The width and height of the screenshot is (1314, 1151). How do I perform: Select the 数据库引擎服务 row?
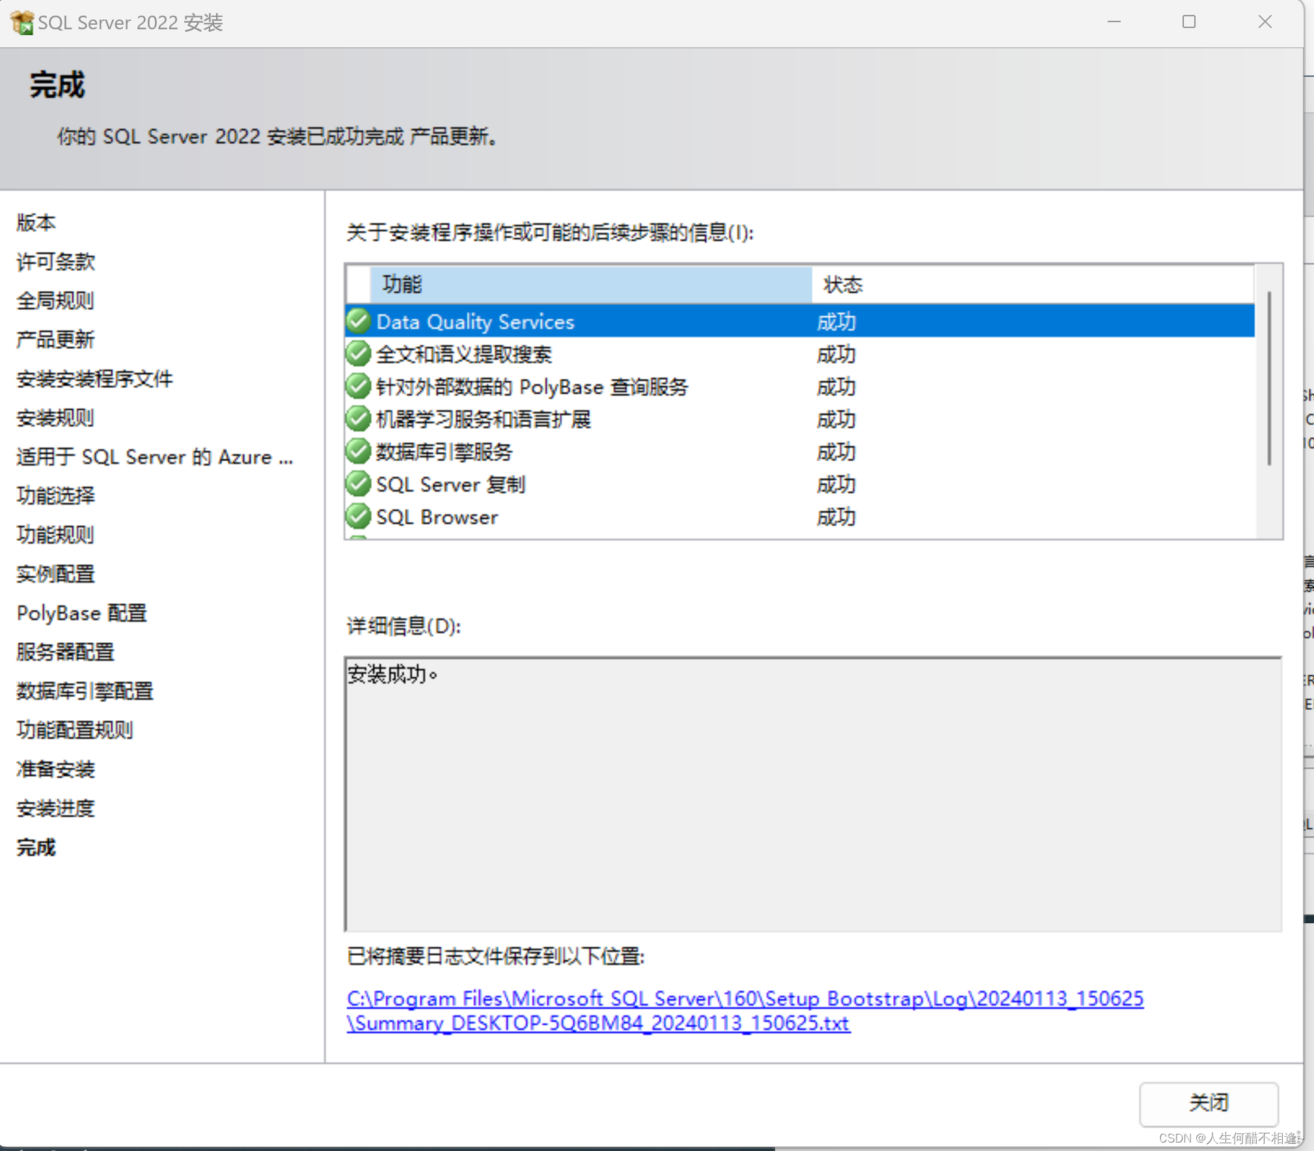pyautogui.click(x=800, y=451)
